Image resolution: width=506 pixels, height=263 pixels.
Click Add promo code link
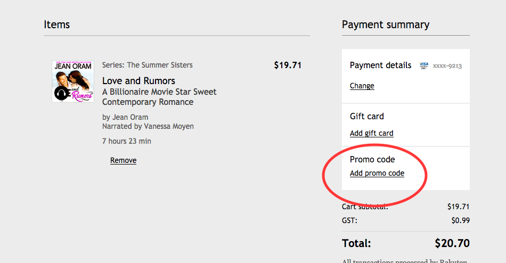pyautogui.click(x=377, y=173)
